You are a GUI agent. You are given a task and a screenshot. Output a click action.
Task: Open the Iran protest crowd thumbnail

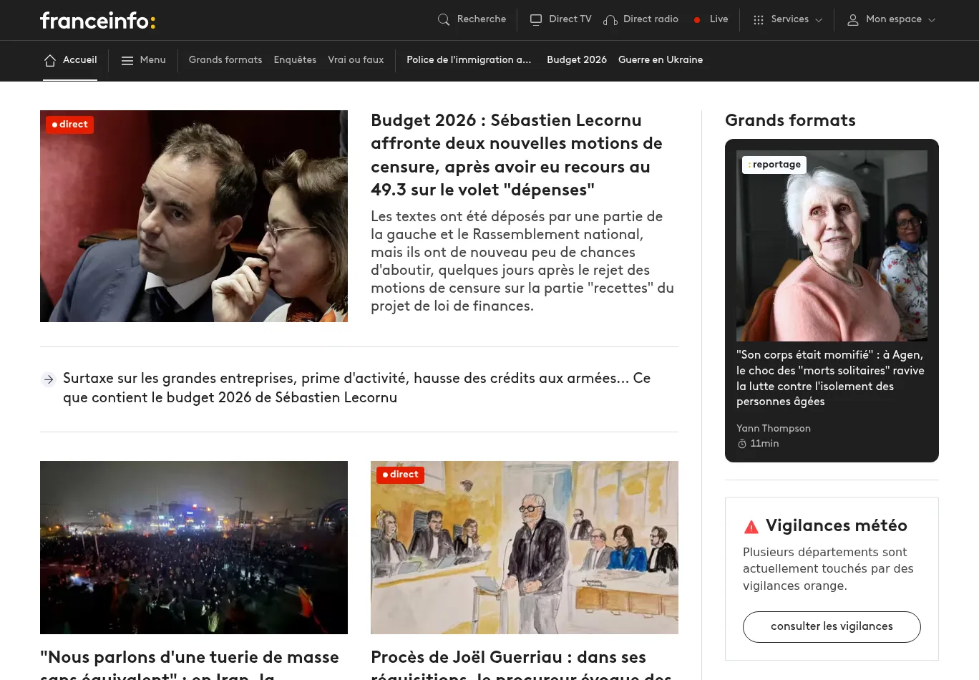tap(194, 547)
